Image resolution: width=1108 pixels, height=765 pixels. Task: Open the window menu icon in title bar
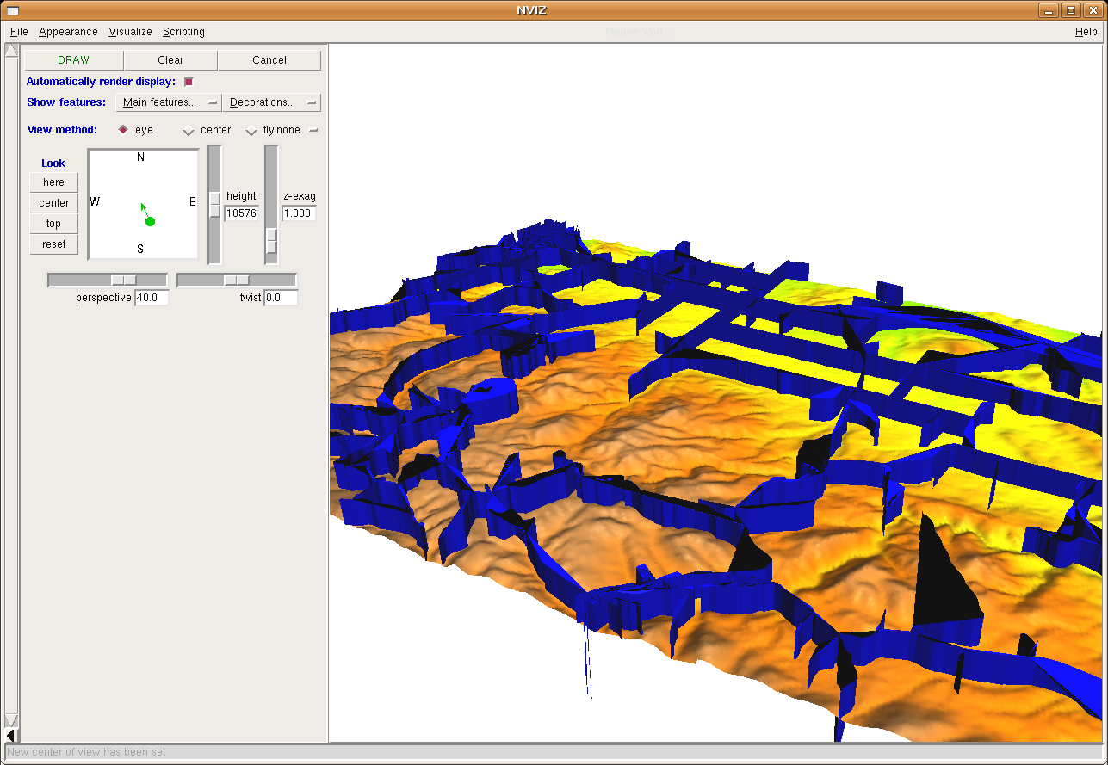point(13,10)
